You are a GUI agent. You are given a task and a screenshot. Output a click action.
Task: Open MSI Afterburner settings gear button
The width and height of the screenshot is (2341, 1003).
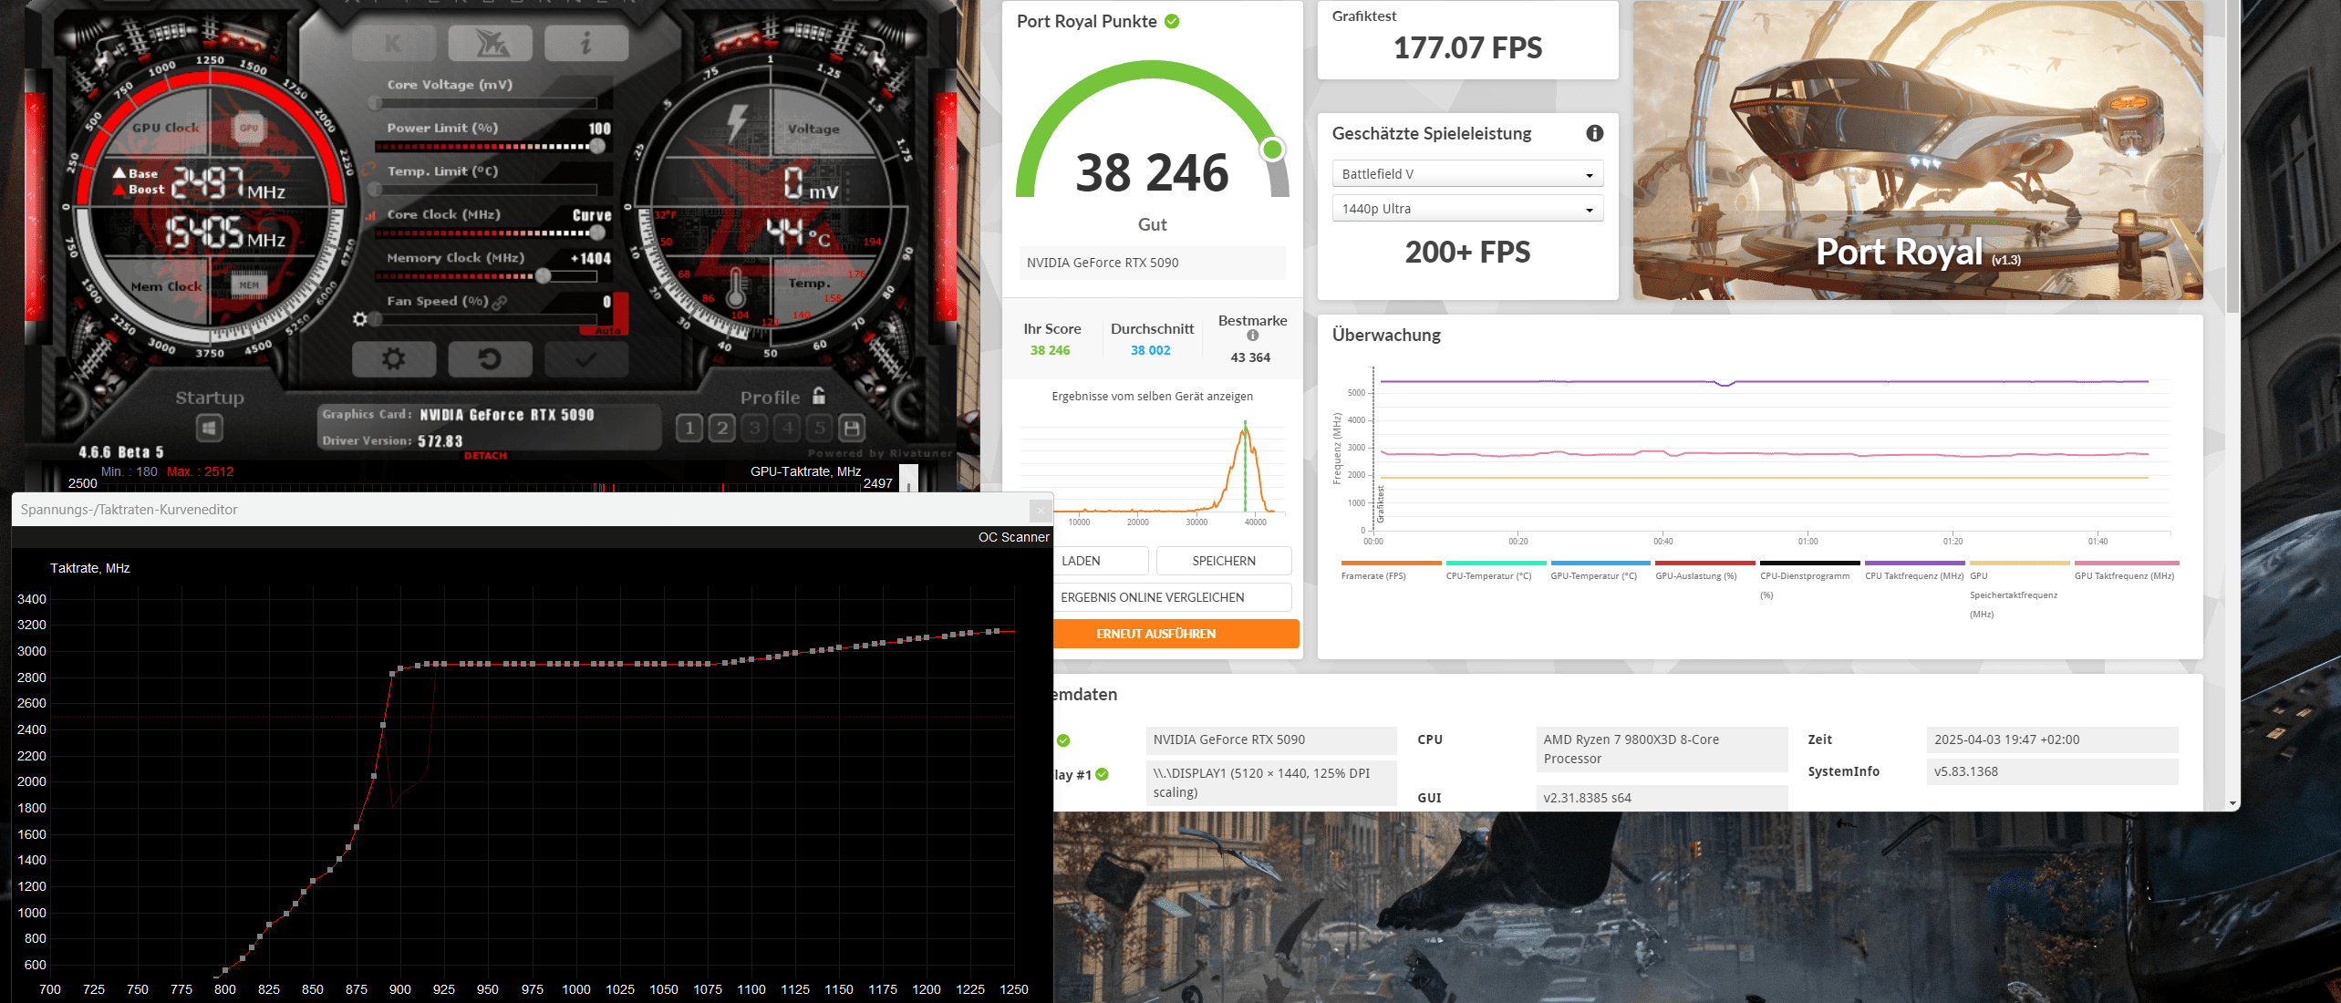tap(394, 359)
